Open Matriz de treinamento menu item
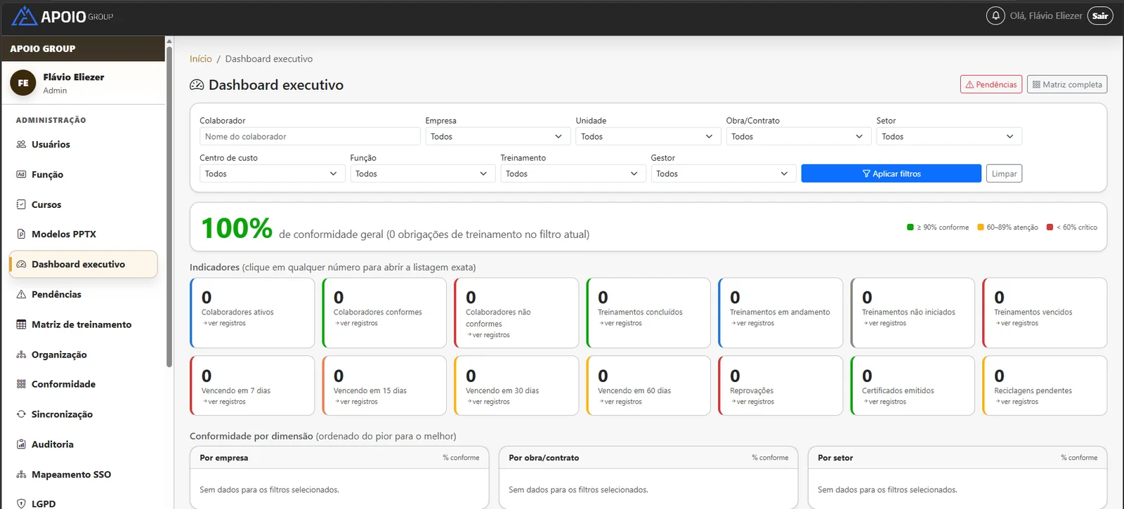The image size is (1124, 509). (83, 325)
